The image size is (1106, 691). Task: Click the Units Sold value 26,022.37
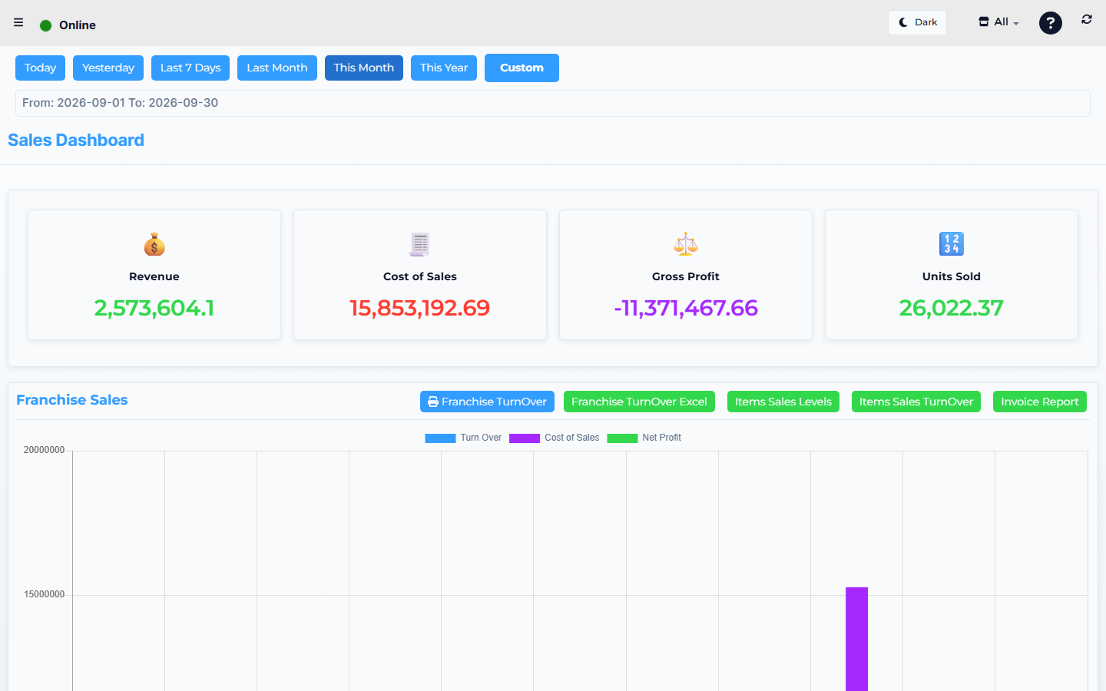click(x=952, y=308)
